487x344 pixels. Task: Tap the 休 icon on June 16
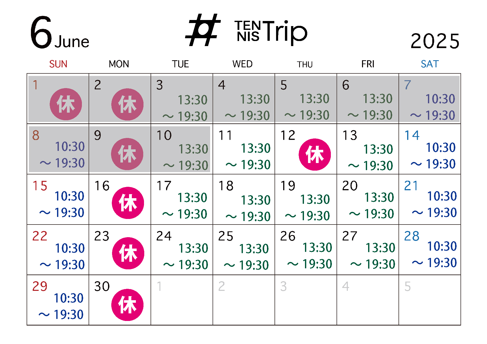coord(128,203)
